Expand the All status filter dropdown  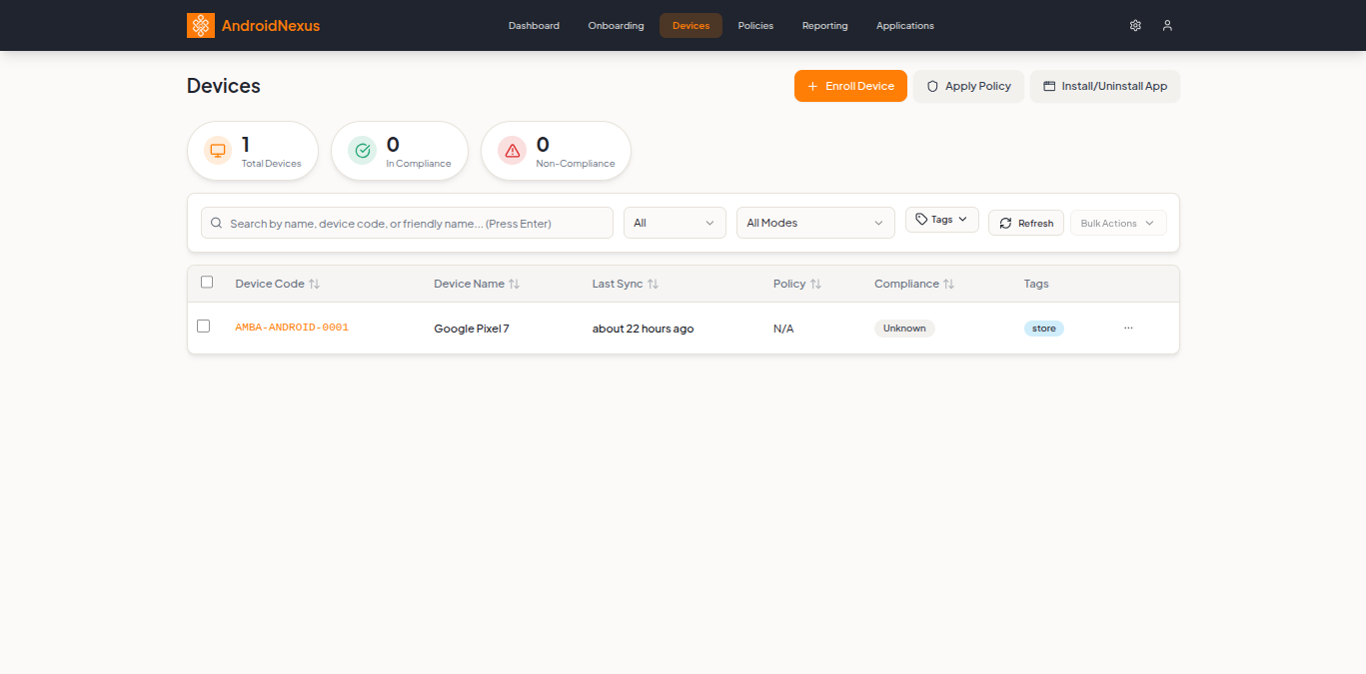coord(675,223)
